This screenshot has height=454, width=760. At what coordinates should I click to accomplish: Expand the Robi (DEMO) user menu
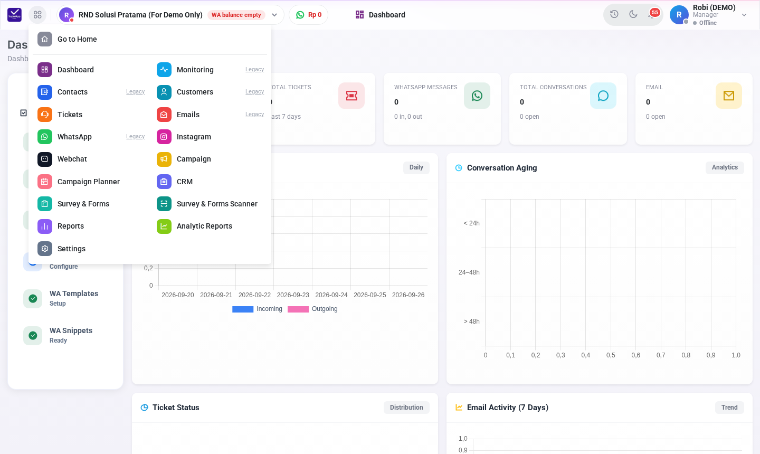(x=744, y=15)
